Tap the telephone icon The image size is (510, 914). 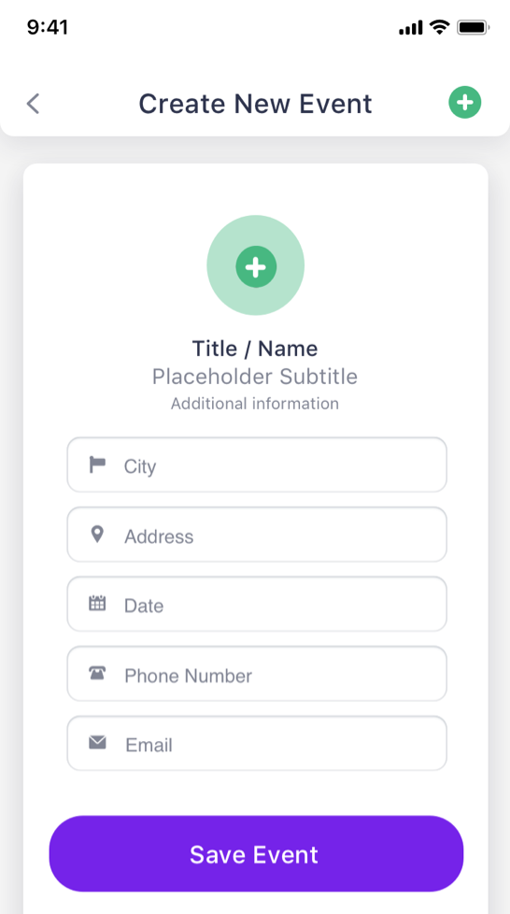click(x=97, y=673)
